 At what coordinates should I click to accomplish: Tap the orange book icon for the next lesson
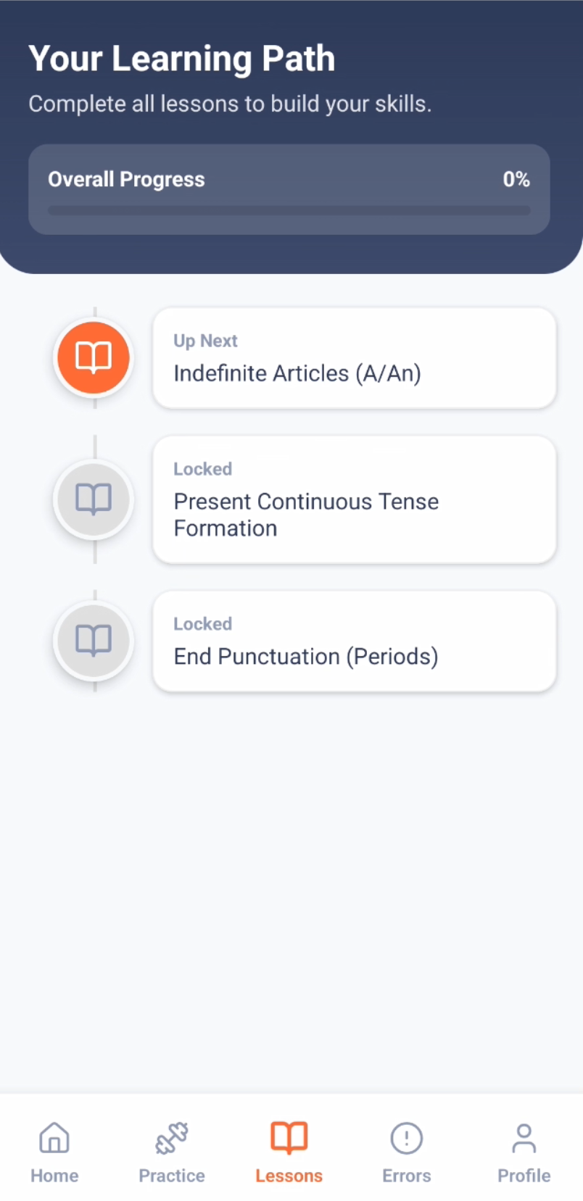94,357
